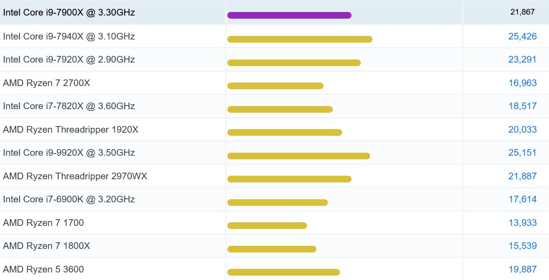Open Intel Core i9-9920X @ 3.50GHz
The height and width of the screenshot is (280, 549).
[69, 153]
